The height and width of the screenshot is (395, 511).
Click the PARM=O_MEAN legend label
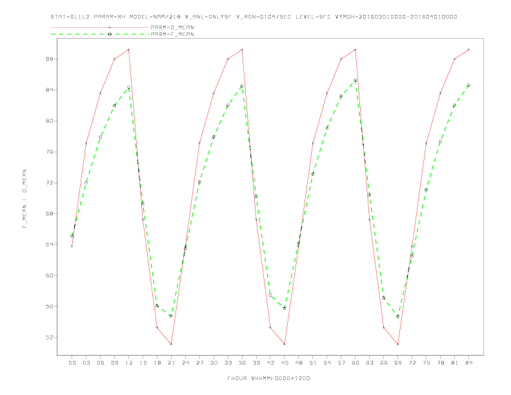[x=172, y=27]
